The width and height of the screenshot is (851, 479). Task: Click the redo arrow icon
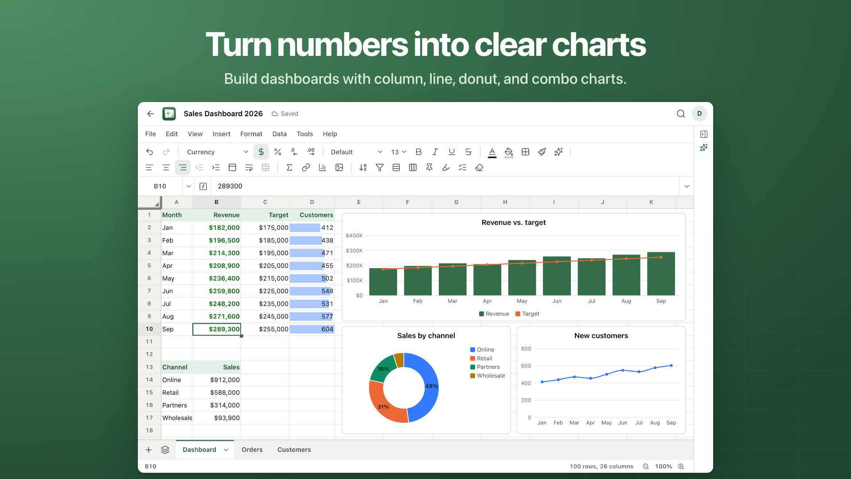point(166,152)
